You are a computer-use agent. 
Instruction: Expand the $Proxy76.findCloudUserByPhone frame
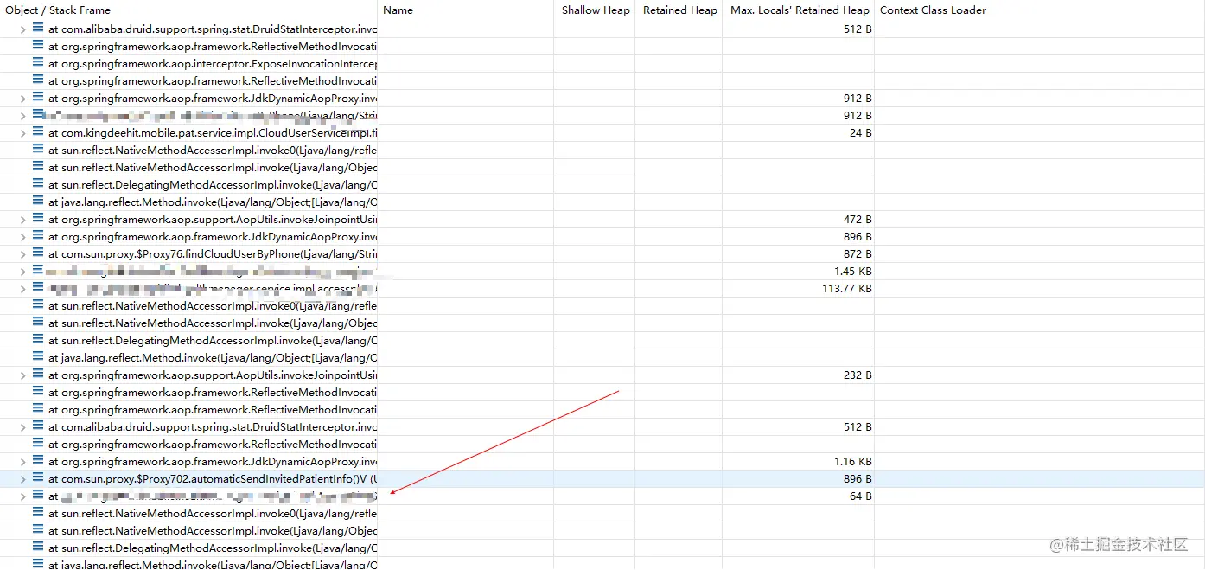click(x=23, y=253)
